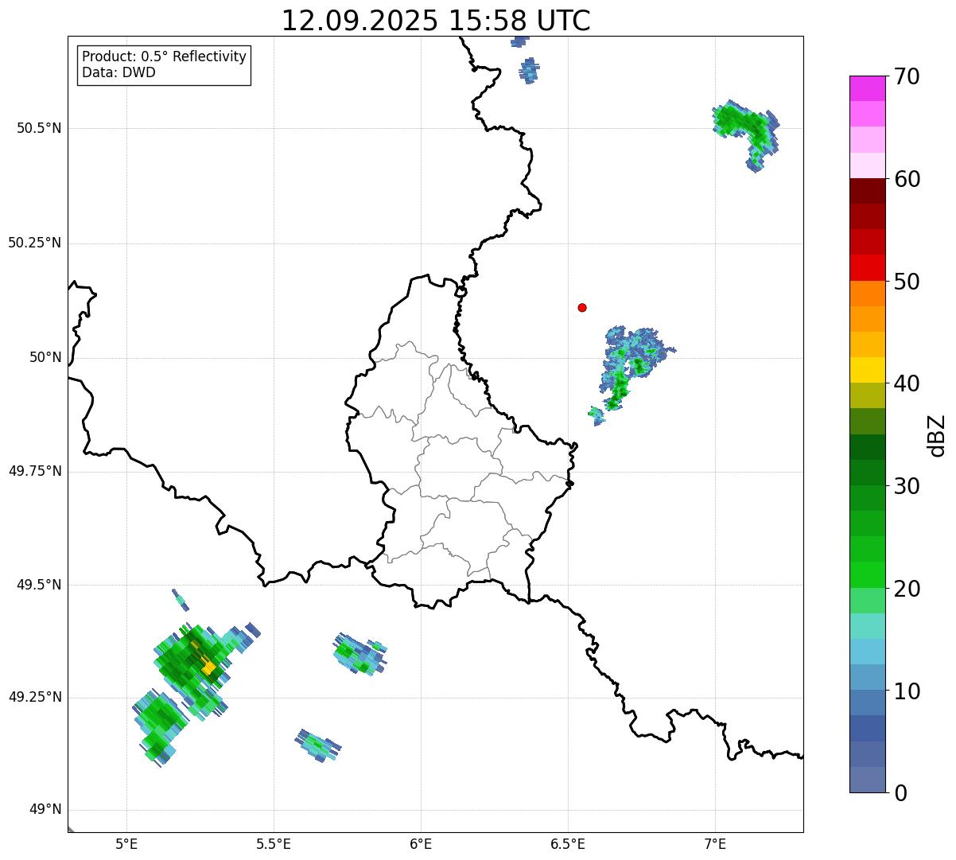Click the yellow 40 dBZ colorbar segment
The width and height of the screenshot is (956, 860).
[867, 370]
